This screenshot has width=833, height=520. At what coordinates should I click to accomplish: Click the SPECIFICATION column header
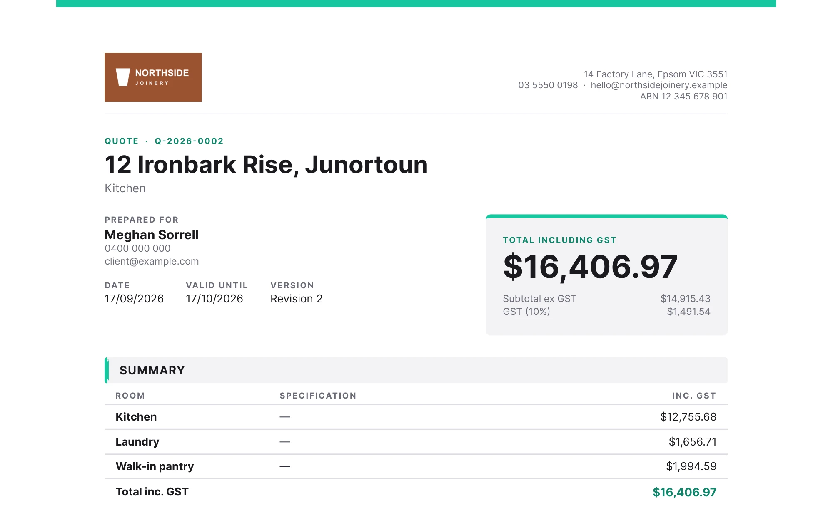[318, 396]
